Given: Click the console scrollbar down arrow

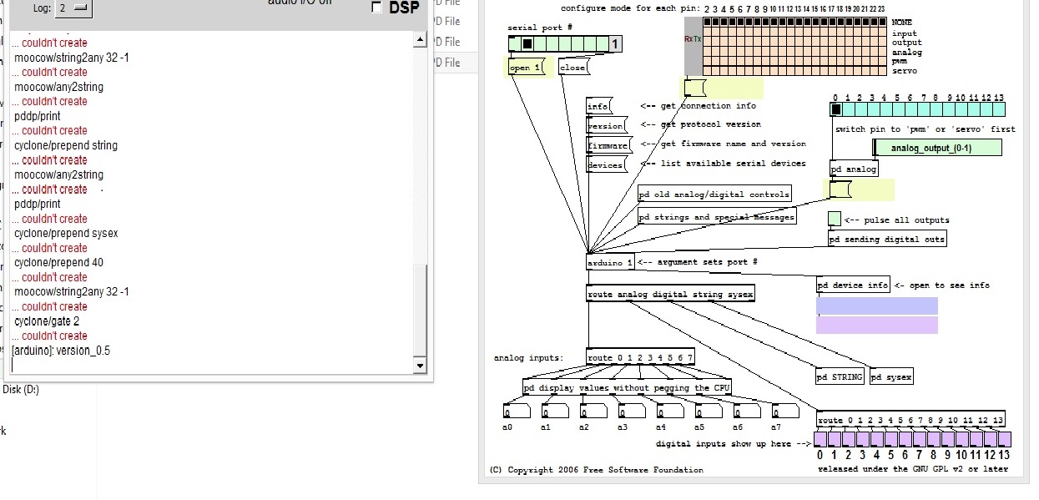Looking at the screenshot, I should tap(420, 366).
